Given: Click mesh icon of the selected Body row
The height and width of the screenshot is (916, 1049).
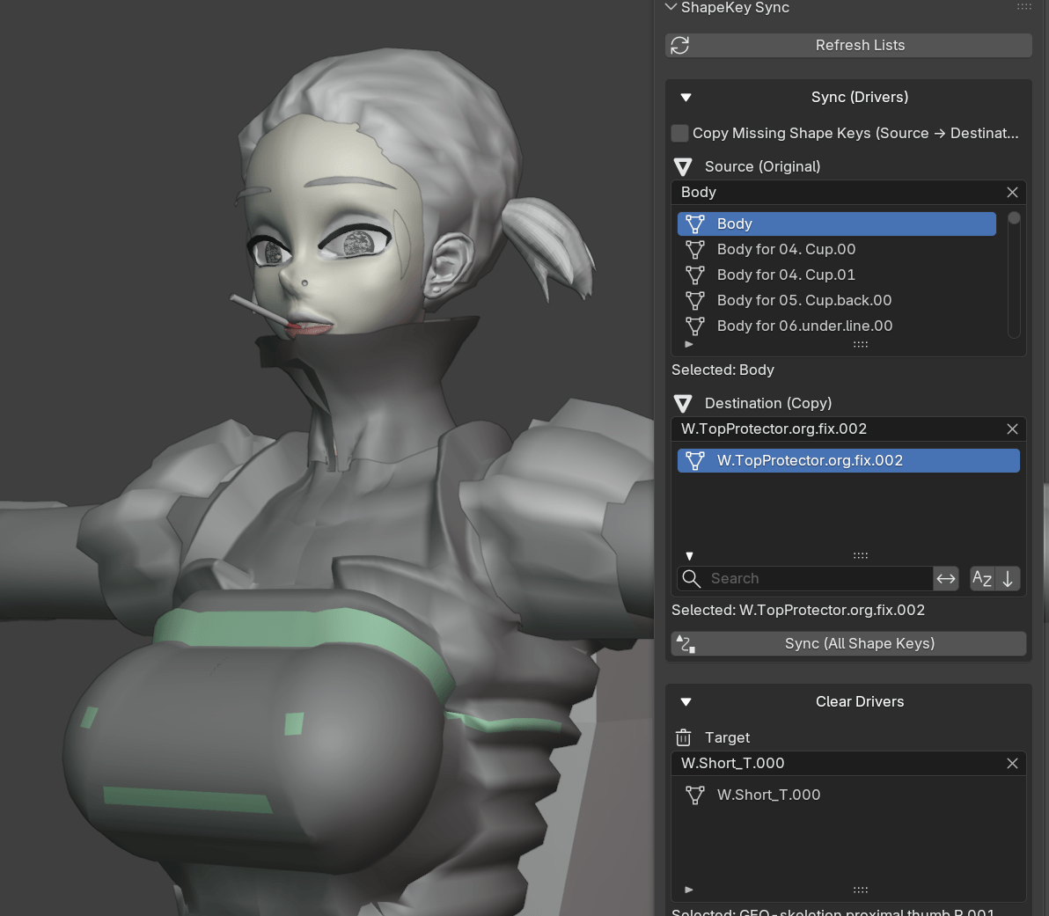Looking at the screenshot, I should pyautogui.click(x=695, y=224).
